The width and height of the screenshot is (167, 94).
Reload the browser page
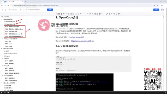pos(8,5)
